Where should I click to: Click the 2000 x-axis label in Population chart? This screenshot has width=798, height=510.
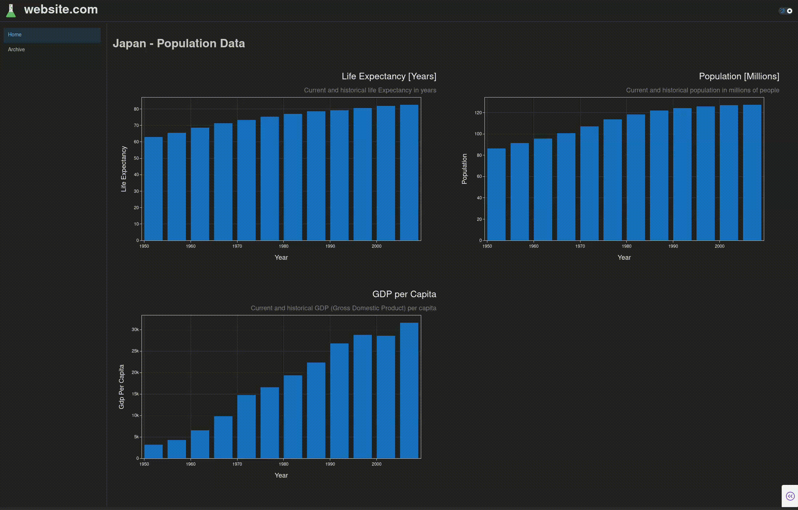(719, 246)
